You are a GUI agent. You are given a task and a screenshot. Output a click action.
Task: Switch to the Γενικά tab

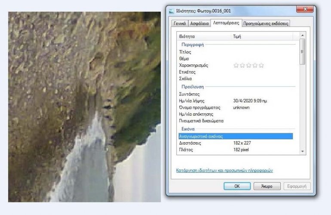(180, 24)
